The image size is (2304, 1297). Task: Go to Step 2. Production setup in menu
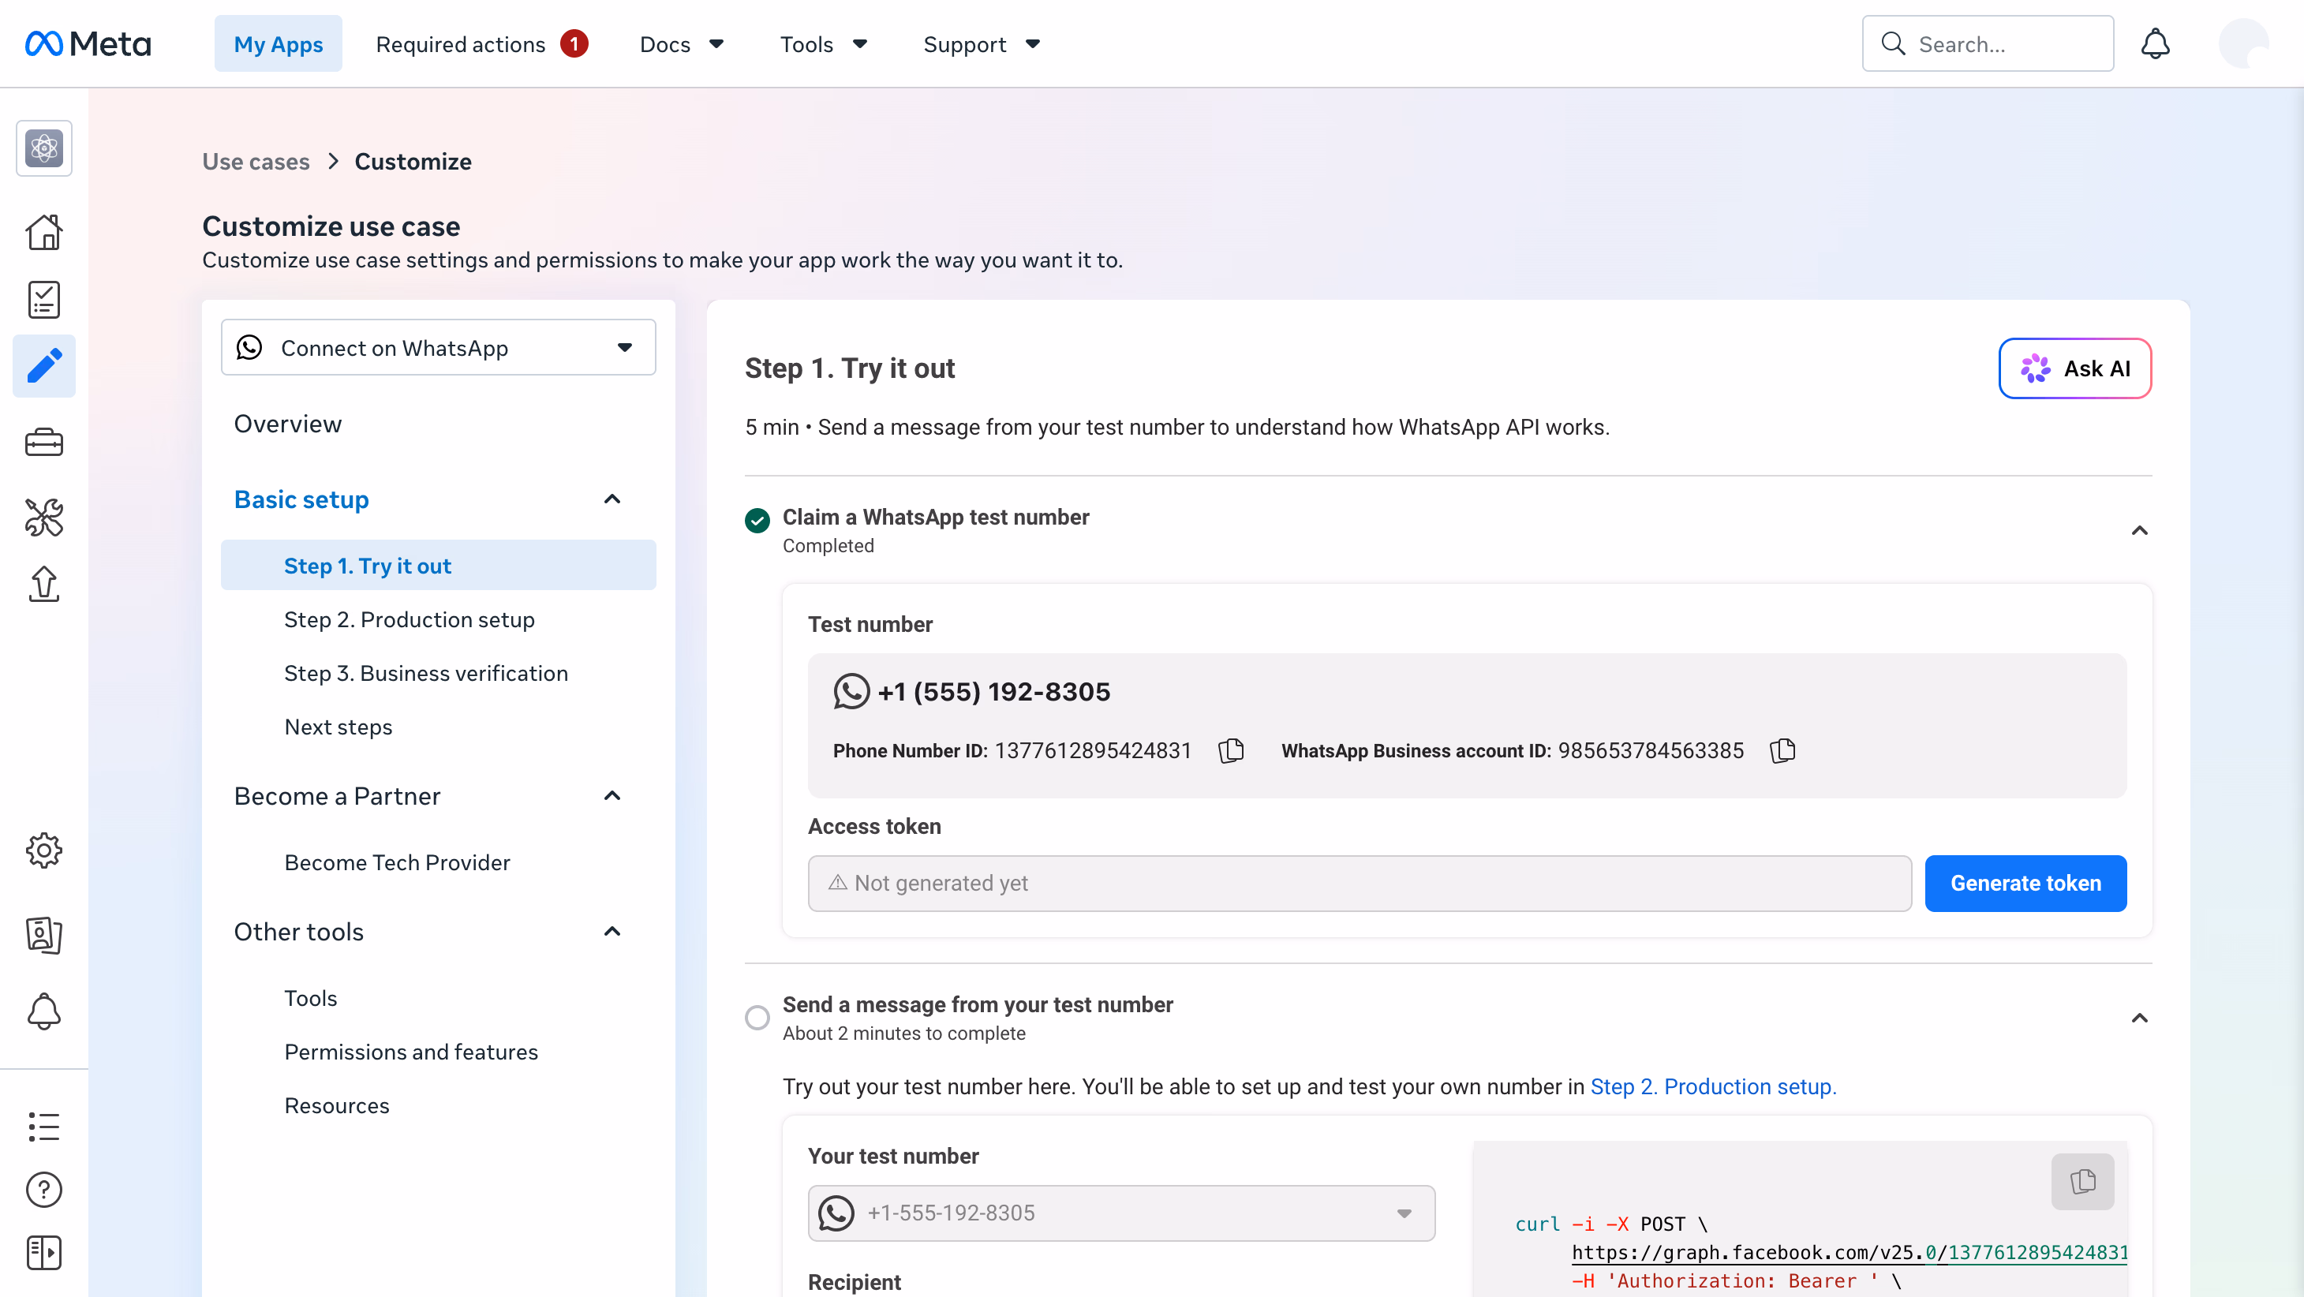[x=410, y=619]
